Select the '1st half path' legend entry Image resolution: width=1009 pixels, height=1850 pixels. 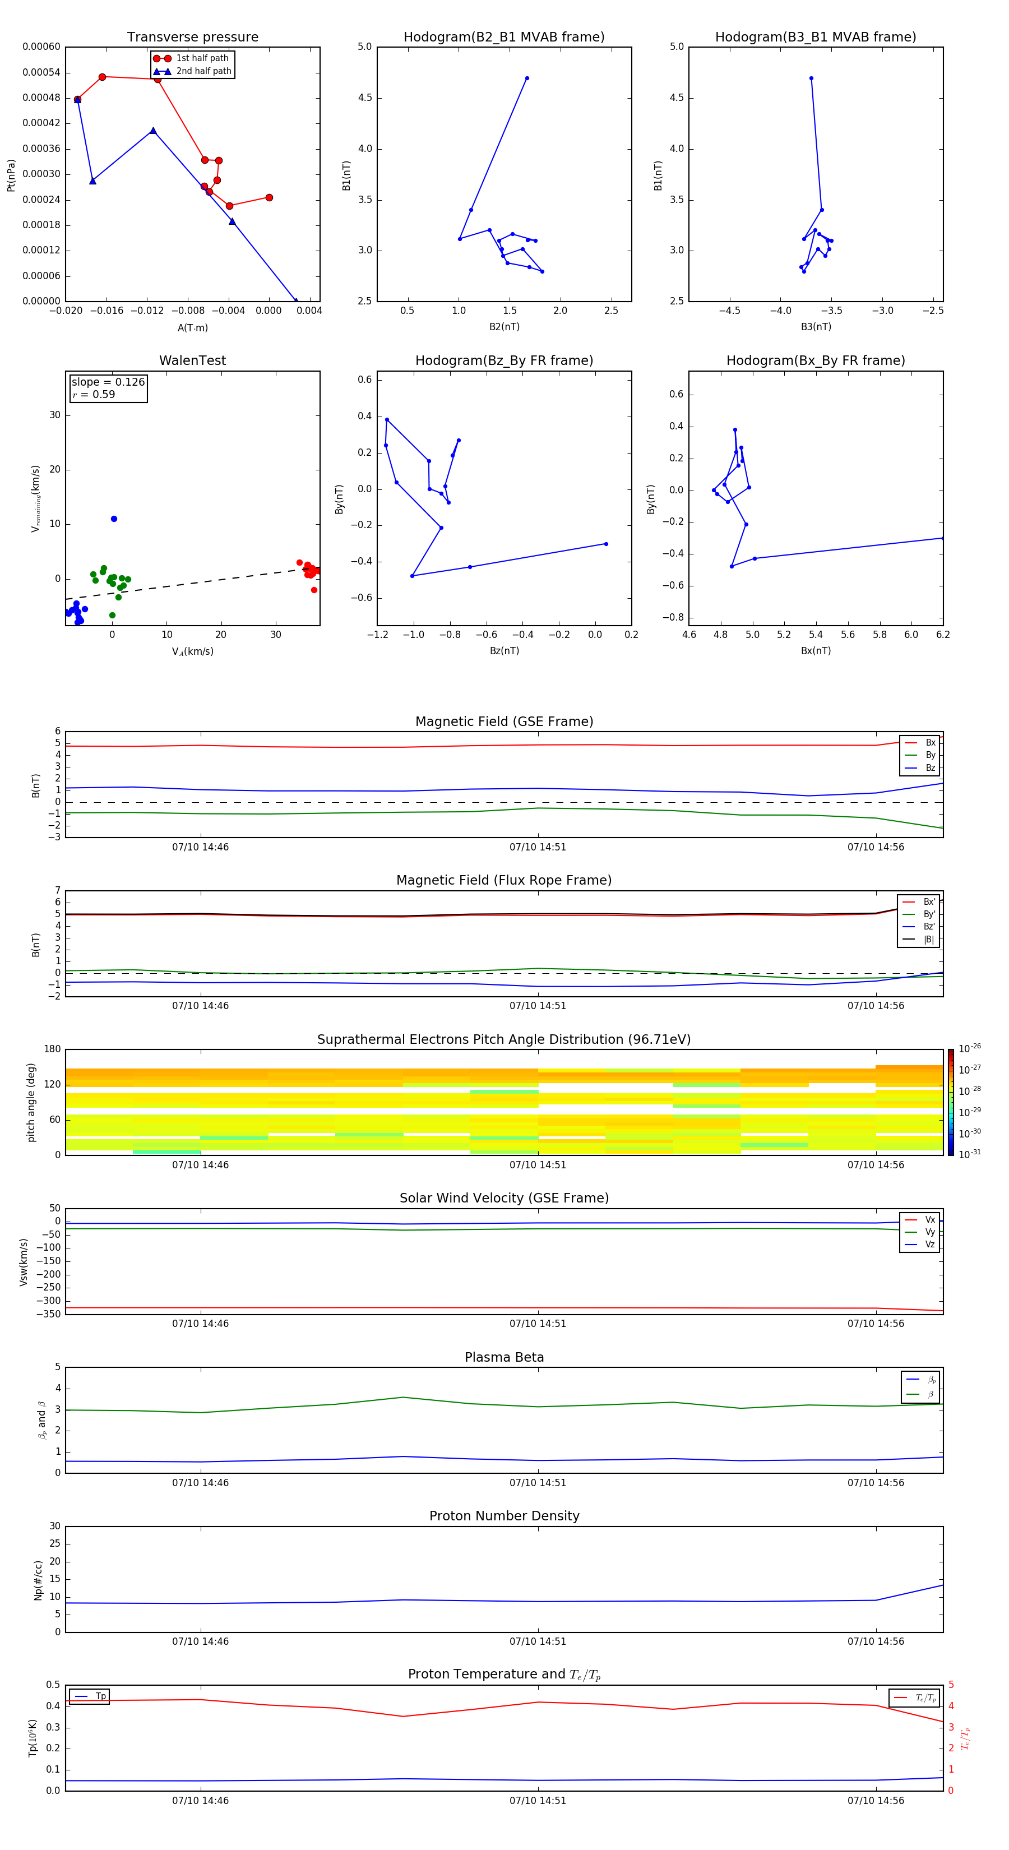(x=192, y=58)
